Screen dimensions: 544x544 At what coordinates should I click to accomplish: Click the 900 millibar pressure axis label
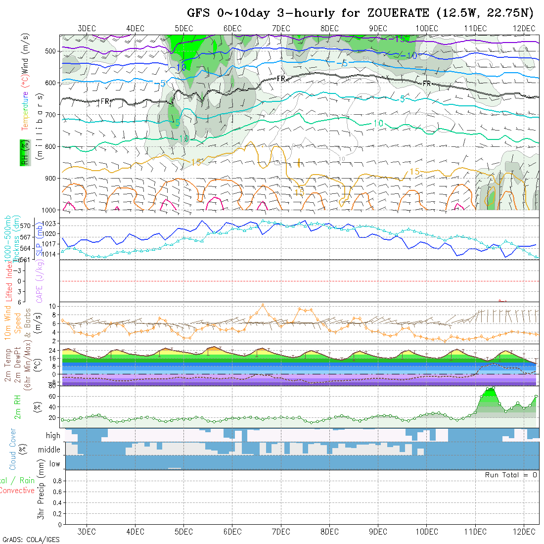point(50,179)
